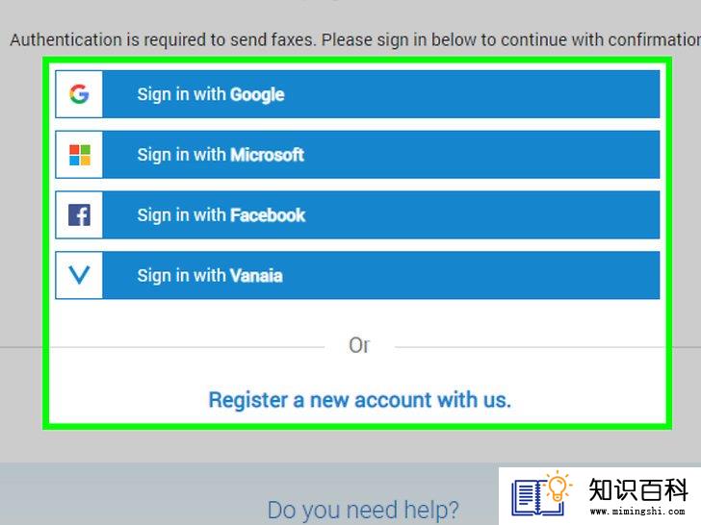Click the lightbulb above the book logo
The width and height of the screenshot is (701, 525).
[557, 486]
